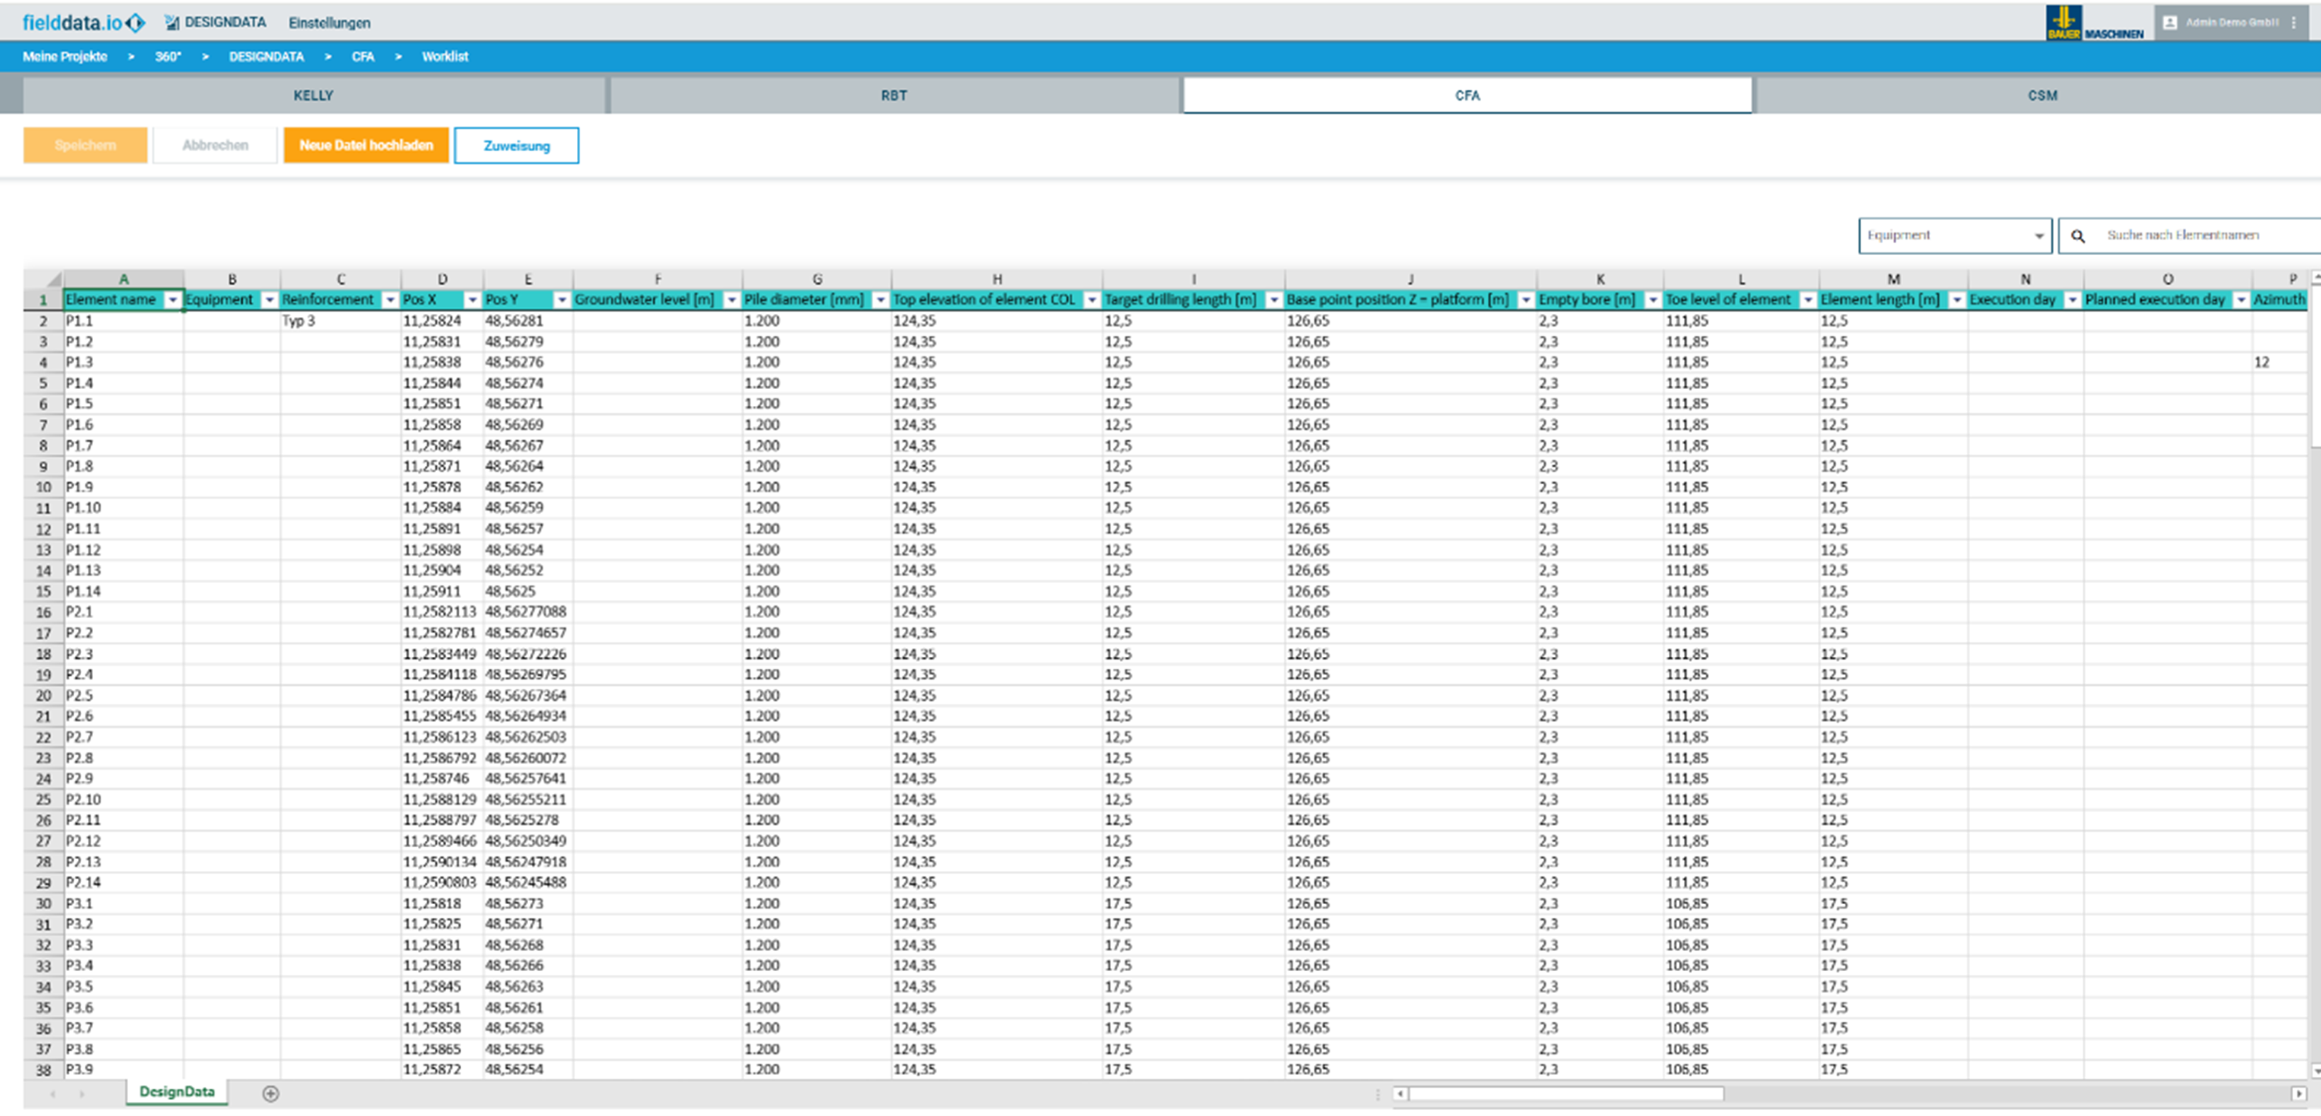The width and height of the screenshot is (2321, 1116).
Task: Click the Zuweisung button
Action: (x=516, y=145)
